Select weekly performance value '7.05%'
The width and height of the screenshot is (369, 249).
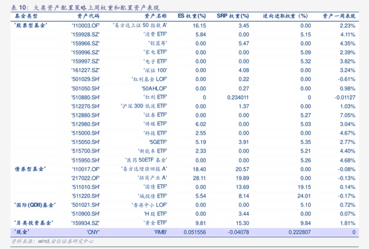347,115
